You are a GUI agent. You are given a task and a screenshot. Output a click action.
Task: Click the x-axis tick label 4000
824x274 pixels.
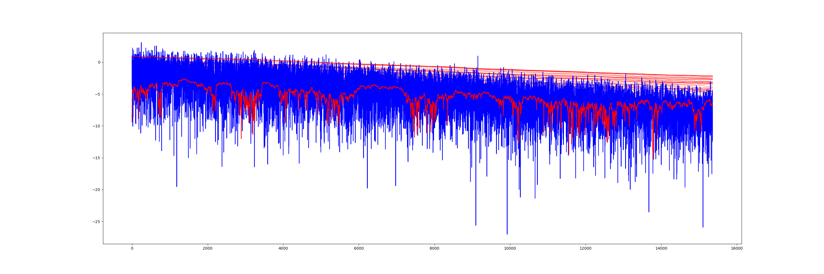coord(283,249)
